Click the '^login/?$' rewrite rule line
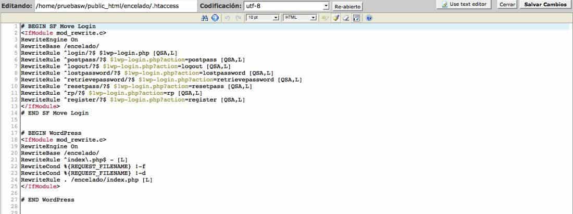573x214 pixels. (x=99, y=53)
